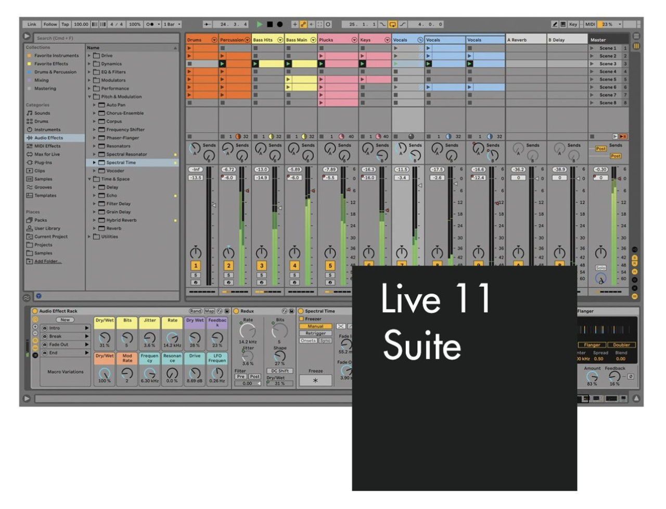Select Session view using the yellow bars icon
This screenshot has height=509, width=666.
[x=636, y=46]
